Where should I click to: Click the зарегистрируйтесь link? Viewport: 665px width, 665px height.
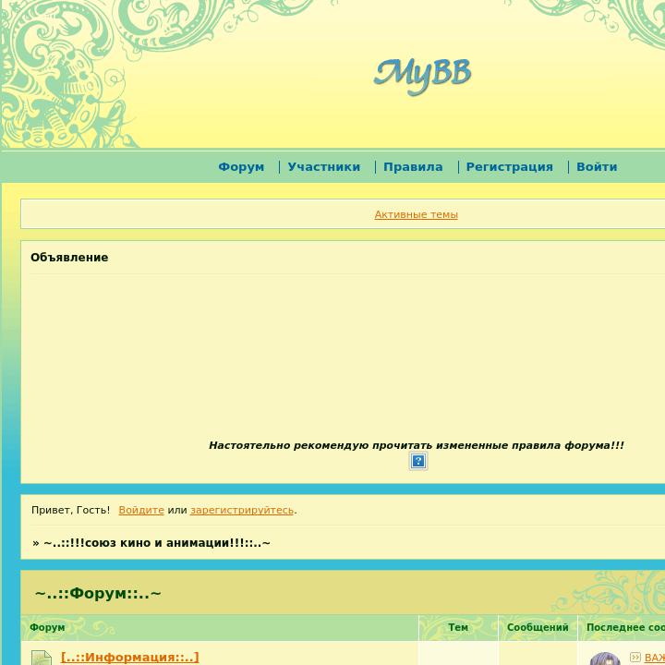[242, 510]
